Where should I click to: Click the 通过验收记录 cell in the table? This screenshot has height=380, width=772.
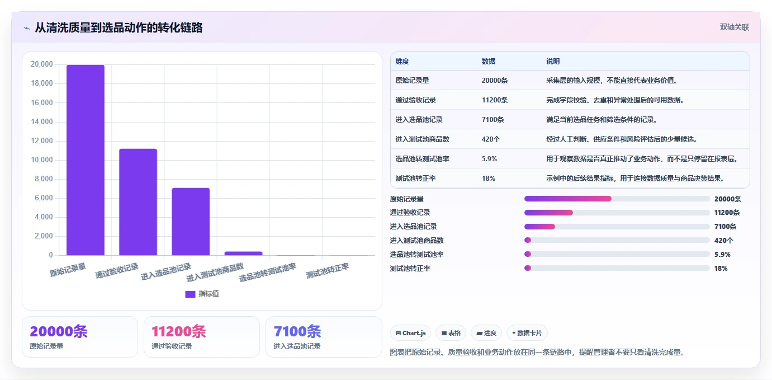pos(415,100)
